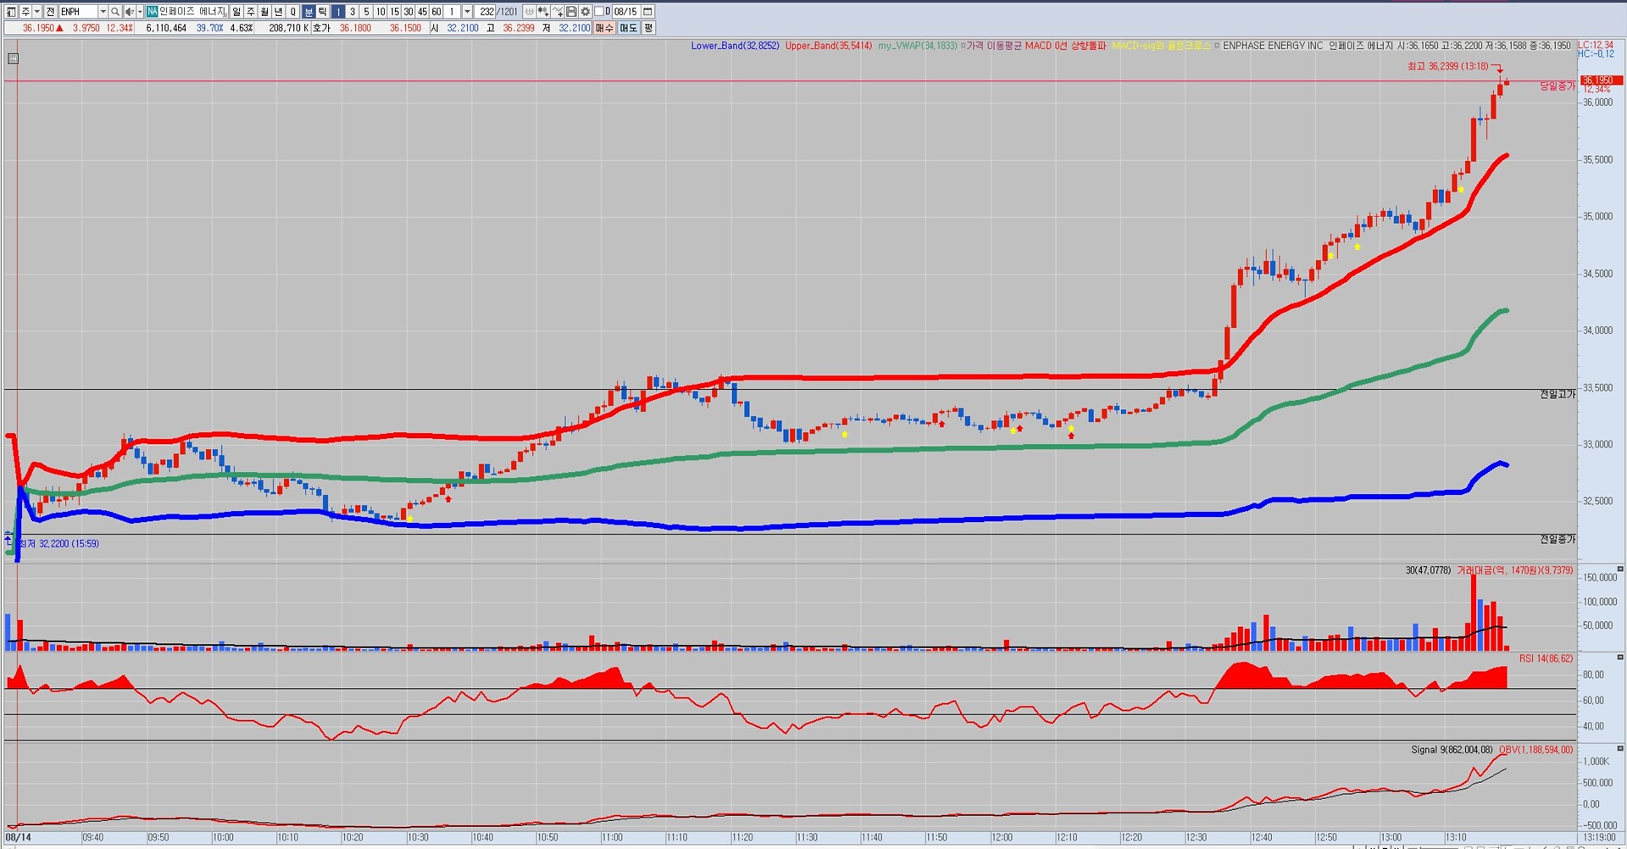
Task: Click inside the ENPH ticker input field
Action: click(x=78, y=12)
